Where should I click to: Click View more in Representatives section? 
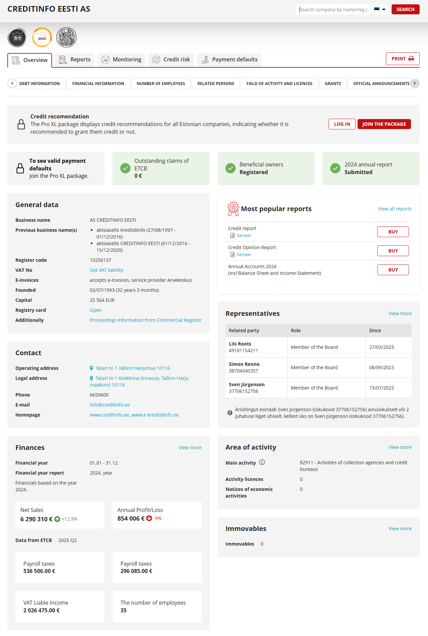coord(400,313)
